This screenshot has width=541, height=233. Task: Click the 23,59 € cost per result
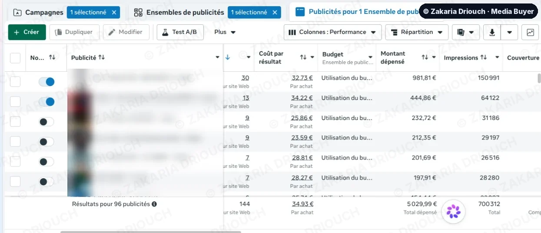point(302,138)
